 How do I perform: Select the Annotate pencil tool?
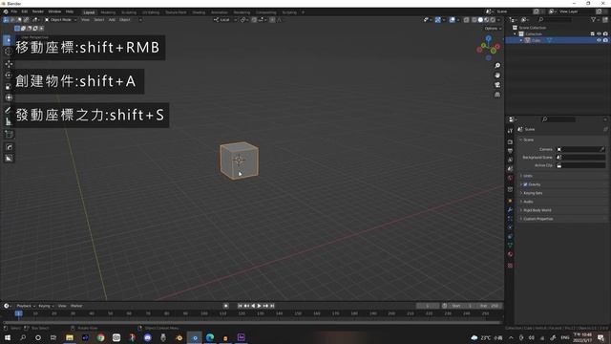pos(9,111)
